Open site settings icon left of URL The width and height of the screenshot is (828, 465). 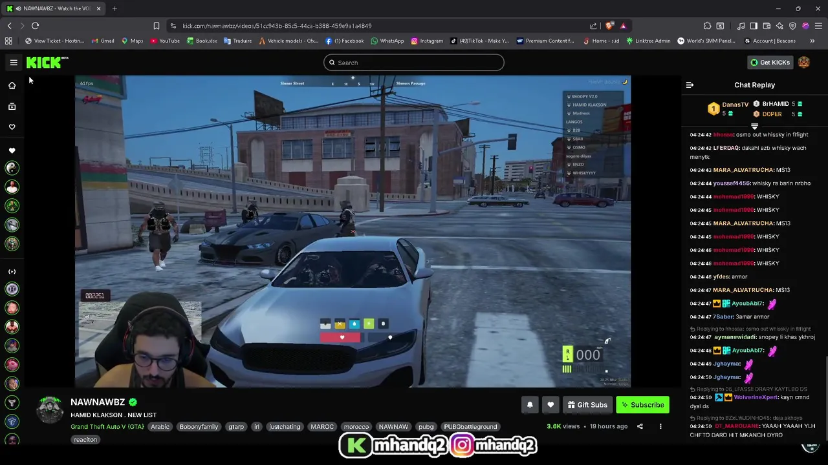click(x=173, y=26)
